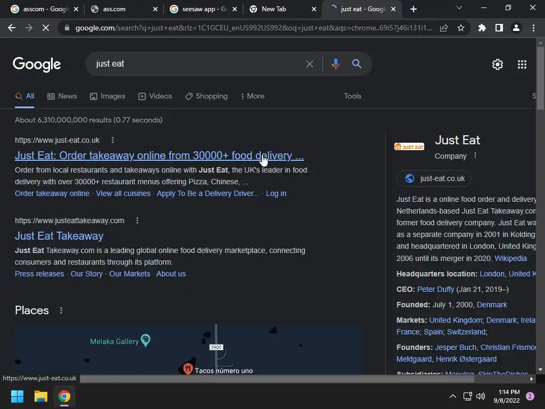The image size is (545, 409).
Task: Open volume control in tray
Action: [481, 396]
